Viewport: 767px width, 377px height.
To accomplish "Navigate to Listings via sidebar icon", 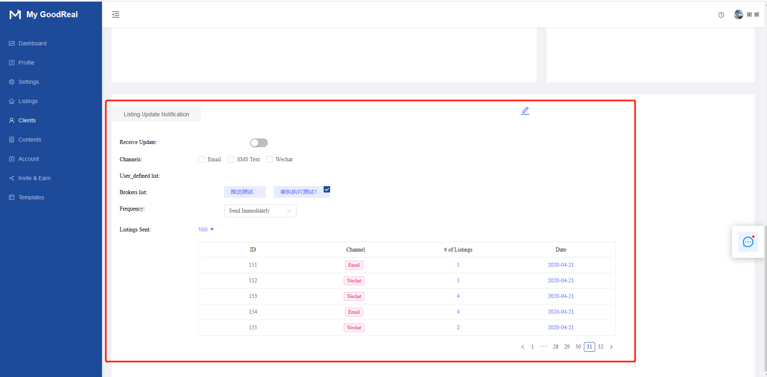I will coord(28,101).
